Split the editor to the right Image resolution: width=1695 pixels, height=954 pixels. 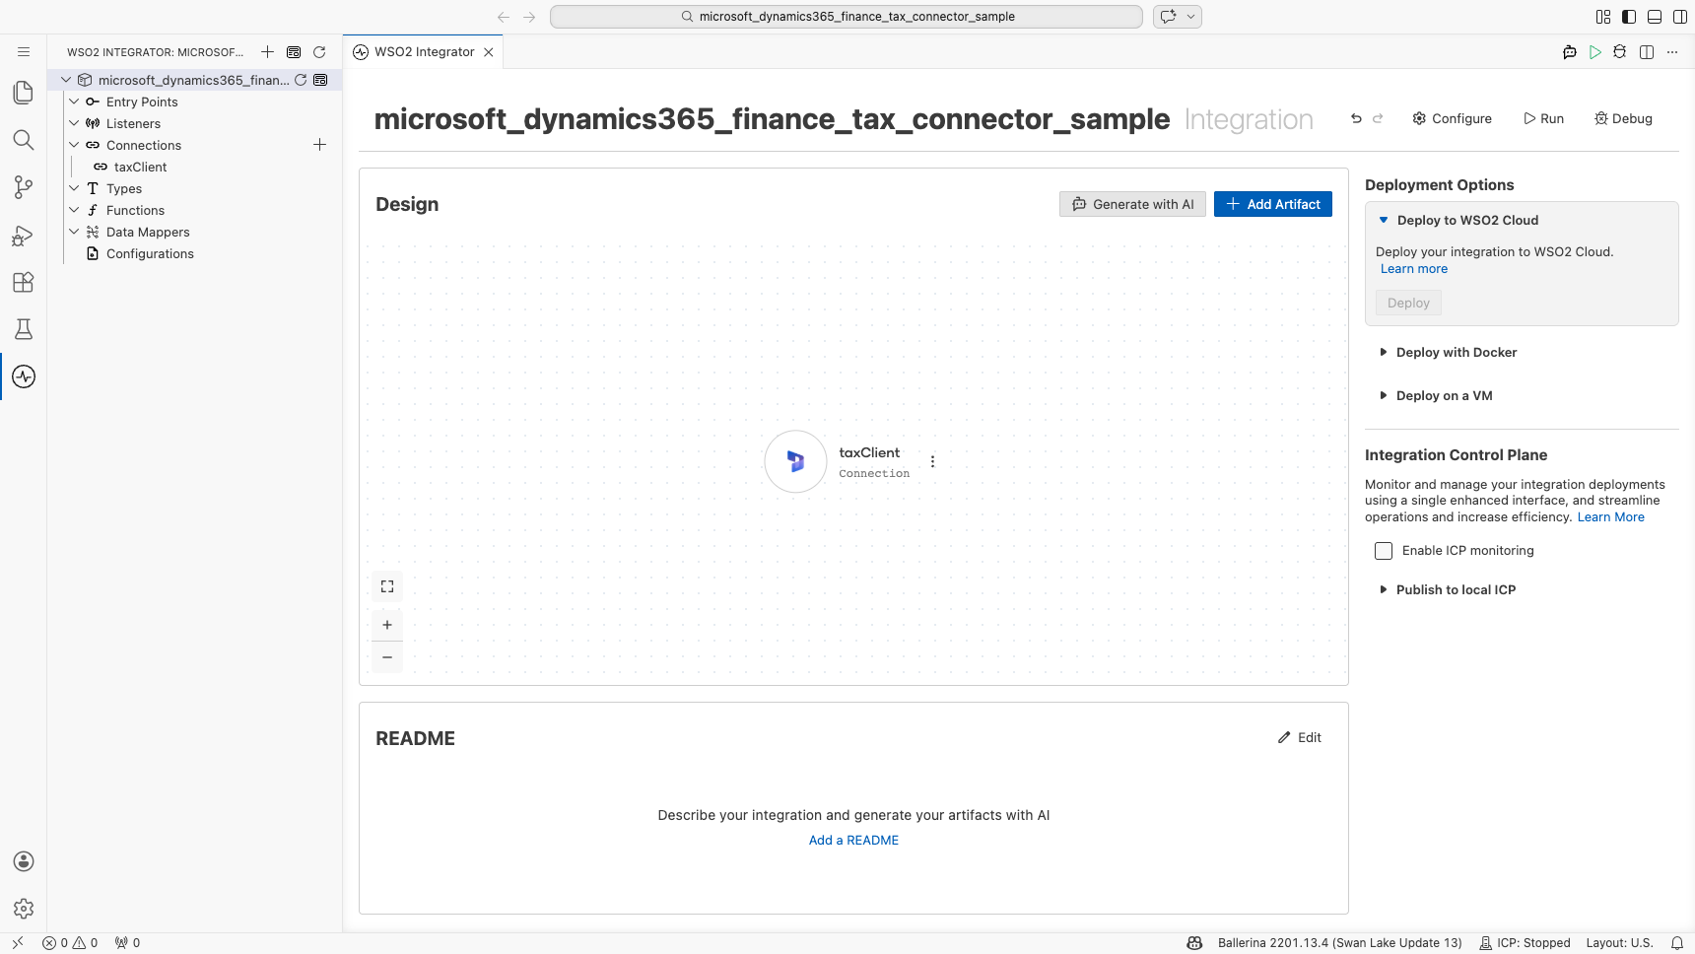[x=1647, y=52]
